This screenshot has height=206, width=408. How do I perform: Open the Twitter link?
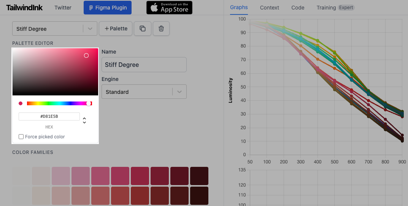coord(63,8)
